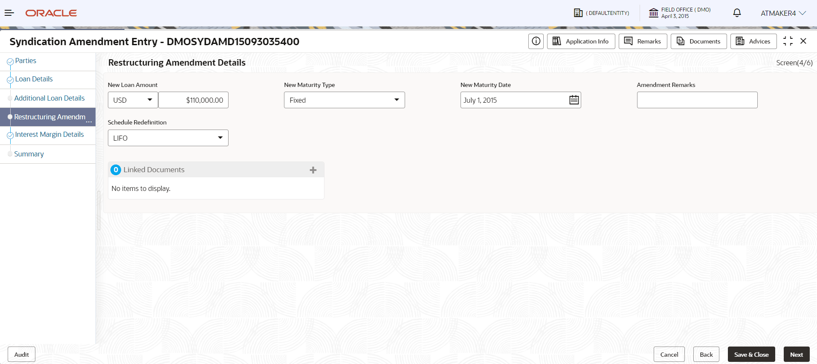This screenshot has width=817, height=364.
Task: Go to the Loan Details step
Action: (34, 79)
